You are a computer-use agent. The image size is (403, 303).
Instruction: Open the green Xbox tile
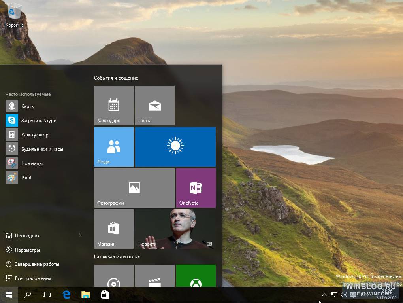(x=196, y=276)
